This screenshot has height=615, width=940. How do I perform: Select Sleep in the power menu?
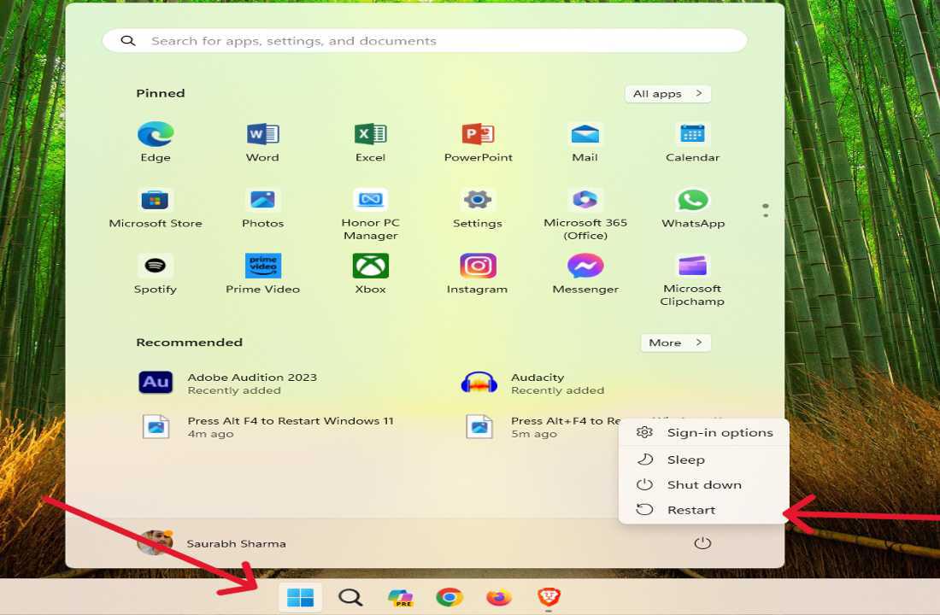point(704,460)
